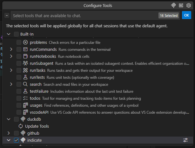195x148 pixels.
Task: Select the vscodeAPI description text
Action: [x=120, y=112]
